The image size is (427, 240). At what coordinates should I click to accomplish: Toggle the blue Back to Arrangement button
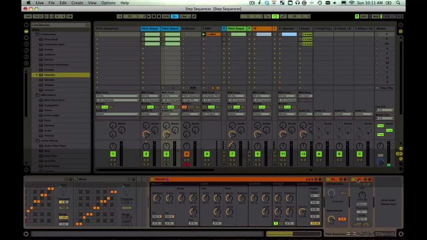tap(174, 16)
